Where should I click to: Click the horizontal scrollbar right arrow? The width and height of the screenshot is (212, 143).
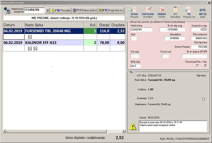coord(124,131)
